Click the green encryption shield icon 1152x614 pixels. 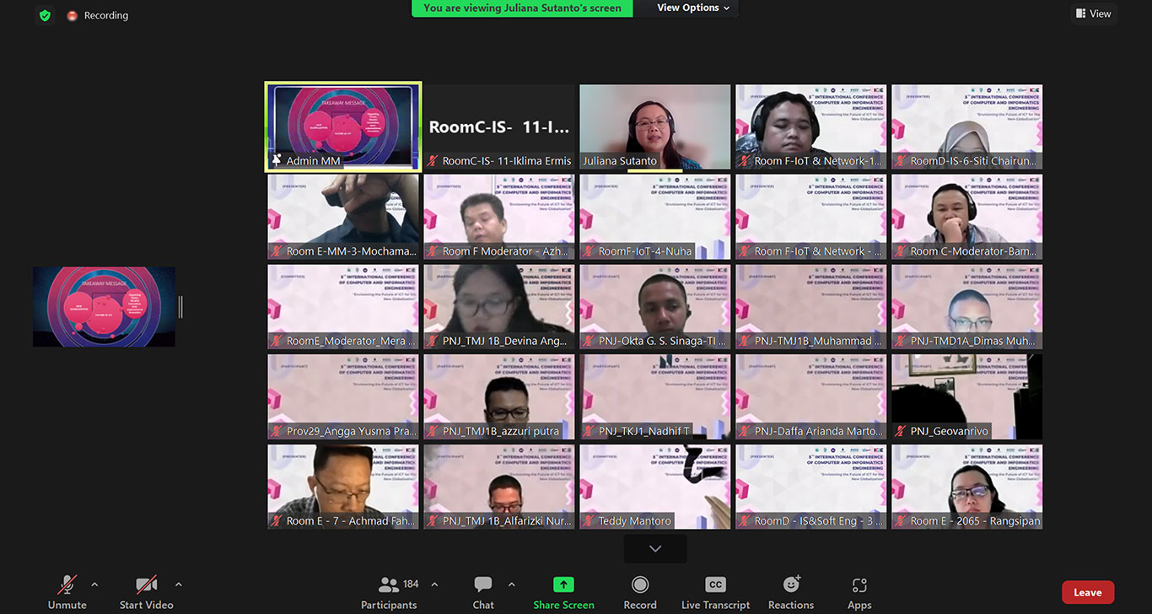46,15
